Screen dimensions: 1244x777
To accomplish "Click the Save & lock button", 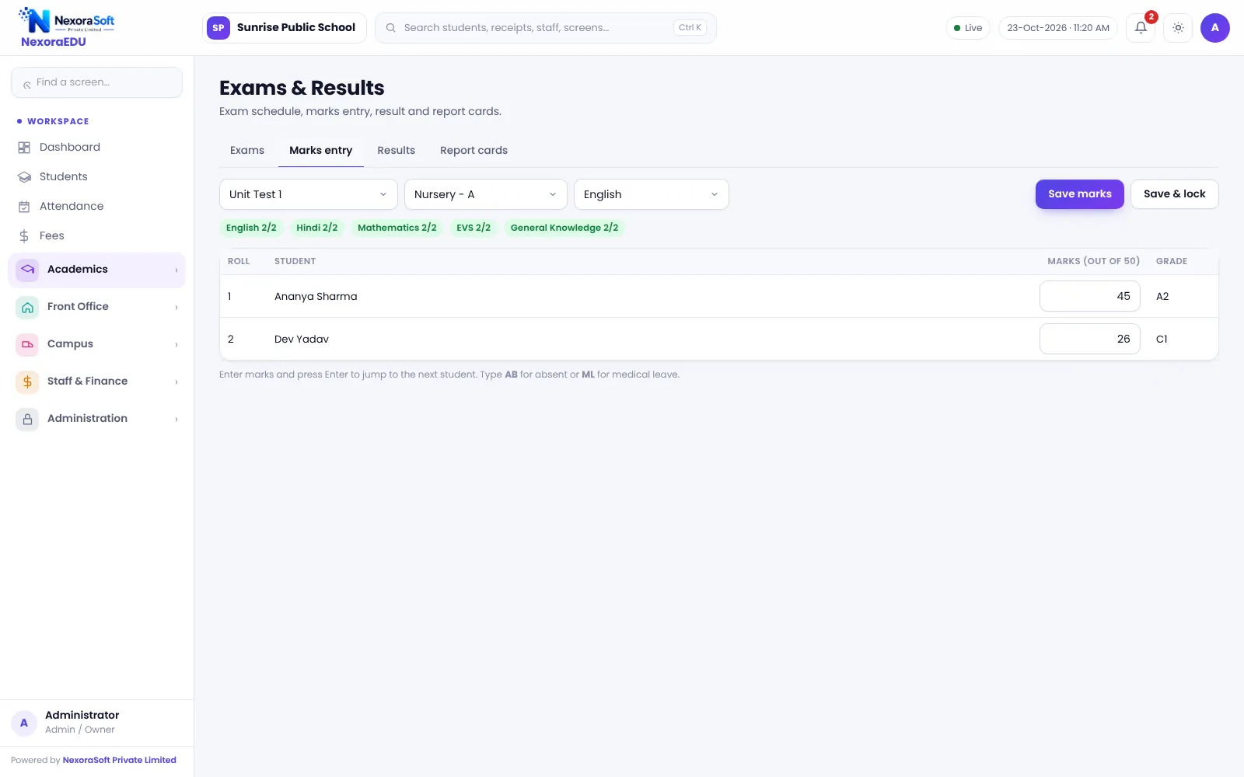I will (x=1175, y=194).
